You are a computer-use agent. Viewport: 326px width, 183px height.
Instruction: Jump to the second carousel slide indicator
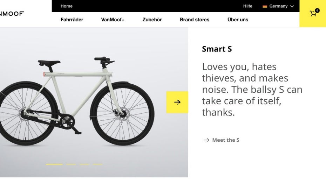pos(71,164)
